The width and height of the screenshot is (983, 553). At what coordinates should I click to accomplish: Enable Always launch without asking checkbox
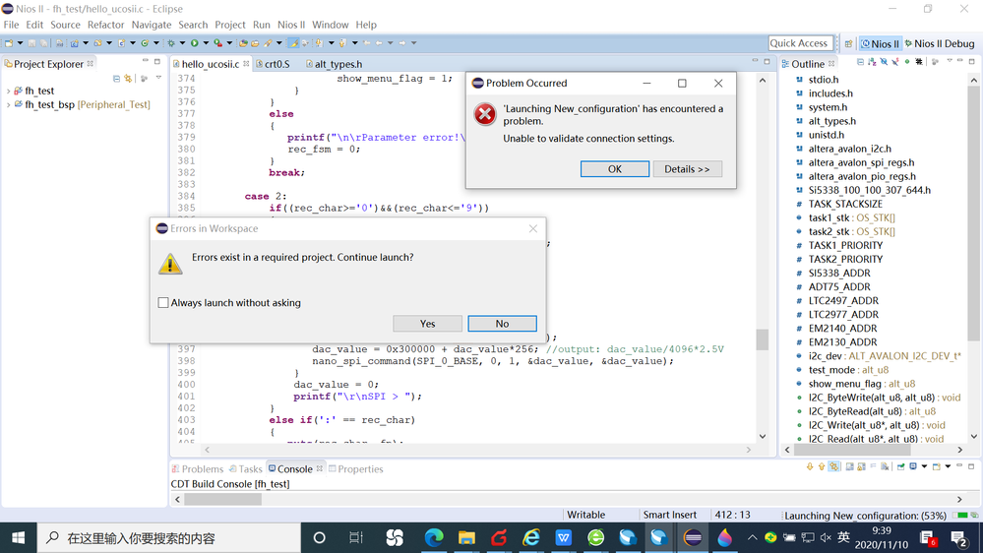[x=163, y=303]
